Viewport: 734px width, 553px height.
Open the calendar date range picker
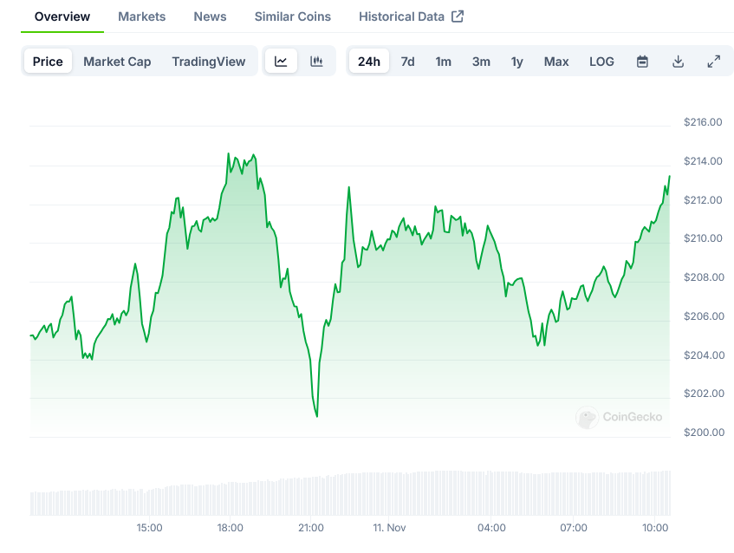(642, 62)
